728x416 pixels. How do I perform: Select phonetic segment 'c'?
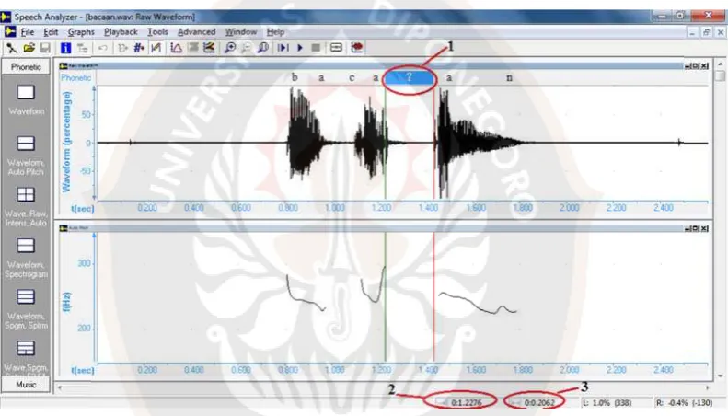click(352, 77)
